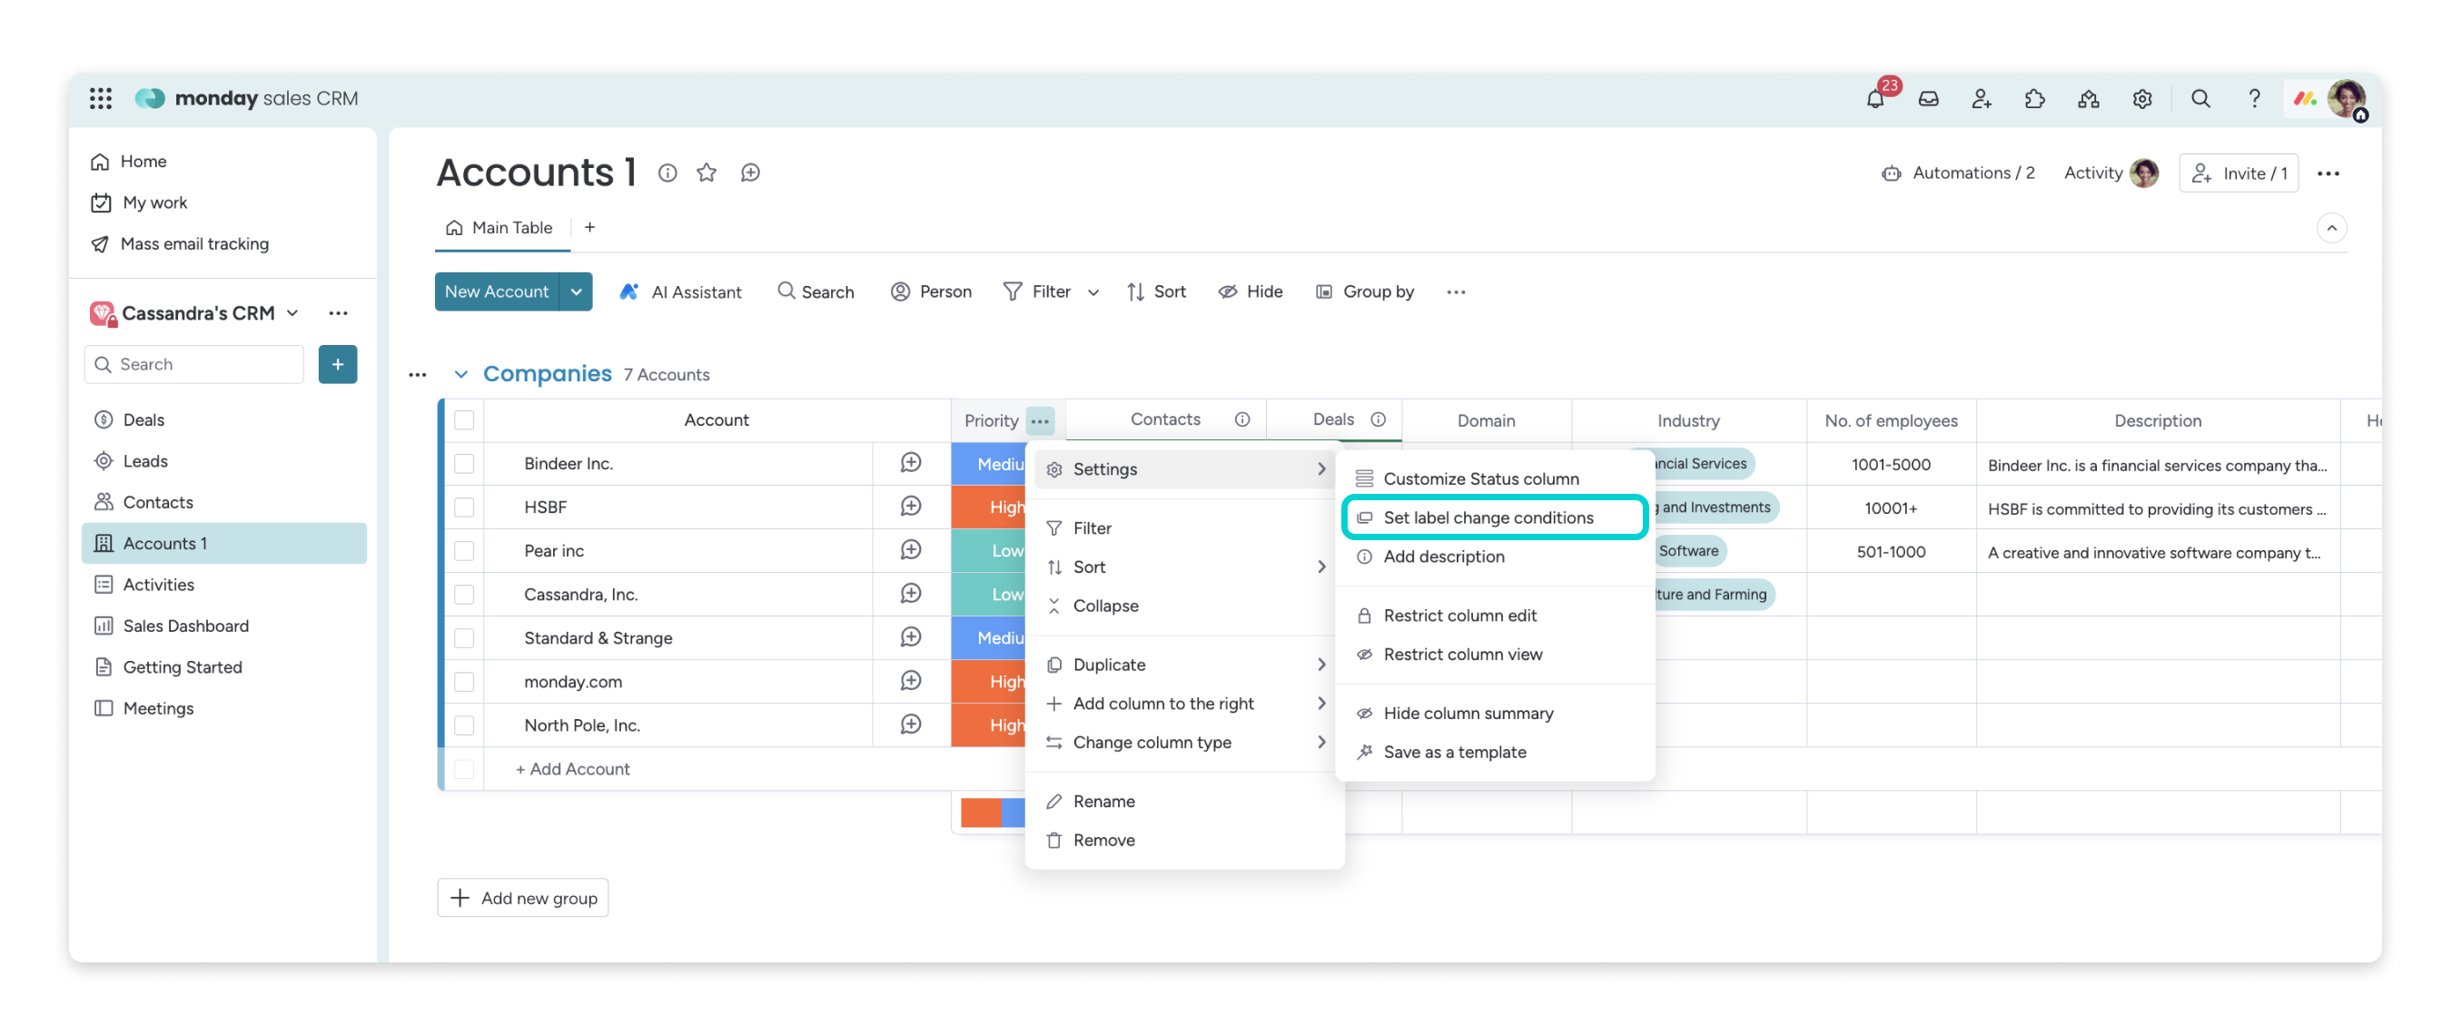
Task: Open notifications bell with 23 badge
Action: pyautogui.click(x=1876, y=98)
